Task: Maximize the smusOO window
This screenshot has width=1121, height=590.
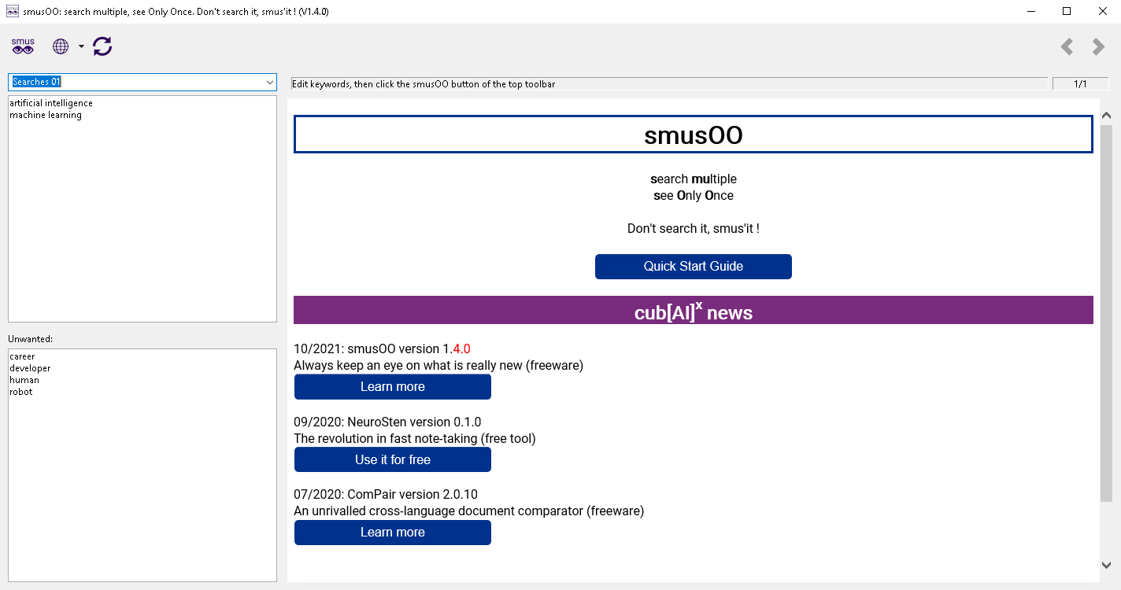Action: point(1067,11)
